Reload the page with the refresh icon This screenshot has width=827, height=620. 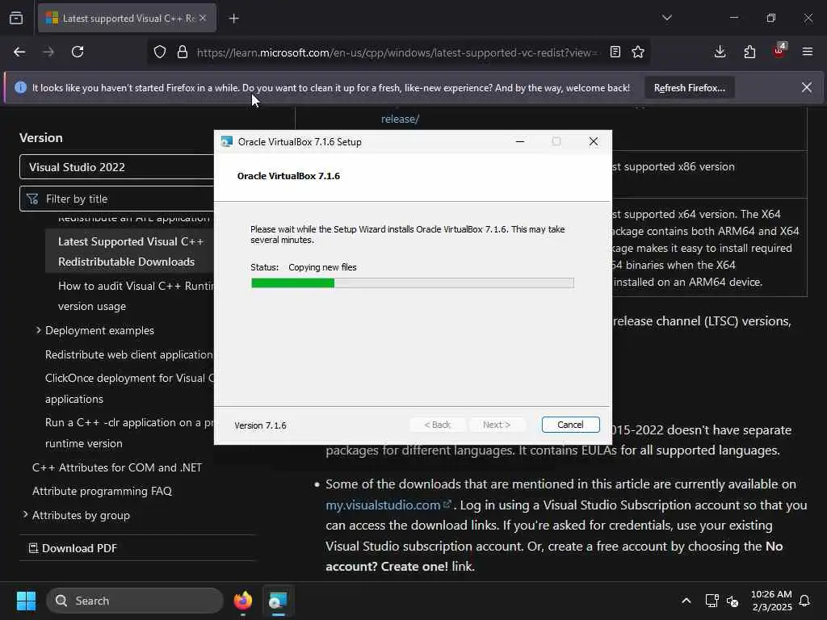(78, 52)
